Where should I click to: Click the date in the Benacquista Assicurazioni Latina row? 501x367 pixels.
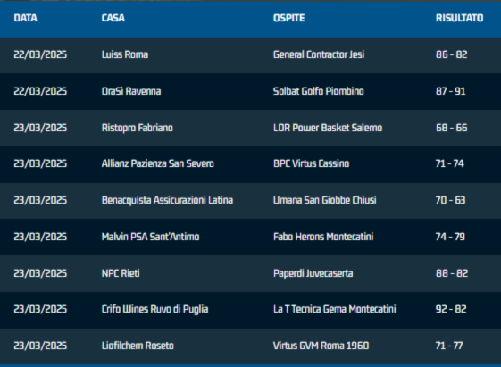[x=40, y=200]
